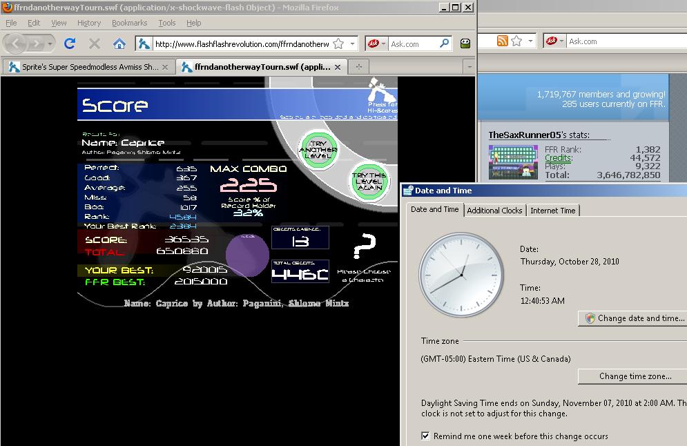Toggle Remind me one week before checkbox
The height and width of the screenshot is (446, 687).
[x=425, y=436]
